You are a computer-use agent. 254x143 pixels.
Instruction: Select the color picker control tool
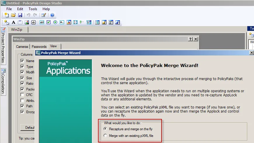(x=69, y=22)
